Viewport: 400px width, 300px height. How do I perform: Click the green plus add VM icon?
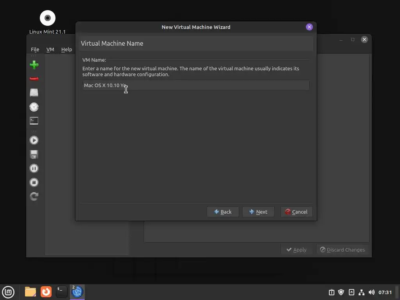tap(34, 64)
